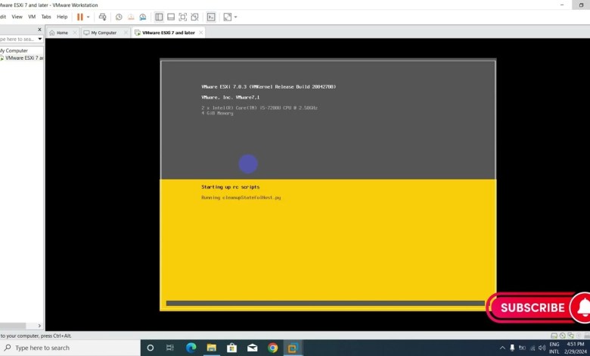Open the library search dropdown arrow

[40, 39]
